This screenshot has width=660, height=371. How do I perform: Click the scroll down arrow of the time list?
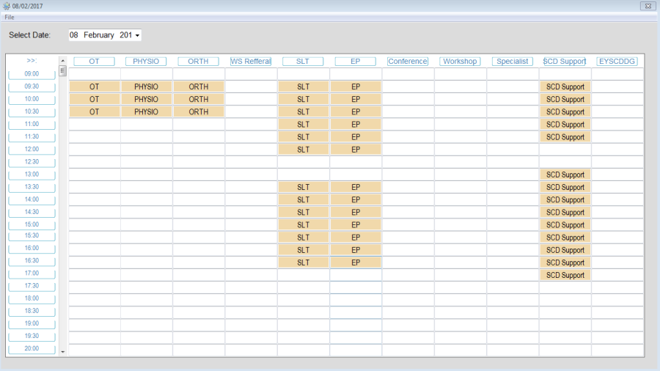pyautogui.click(x=62, y=351)
